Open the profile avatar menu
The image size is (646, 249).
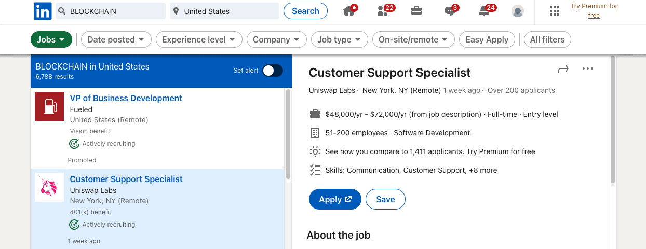[x=517, y=11]
